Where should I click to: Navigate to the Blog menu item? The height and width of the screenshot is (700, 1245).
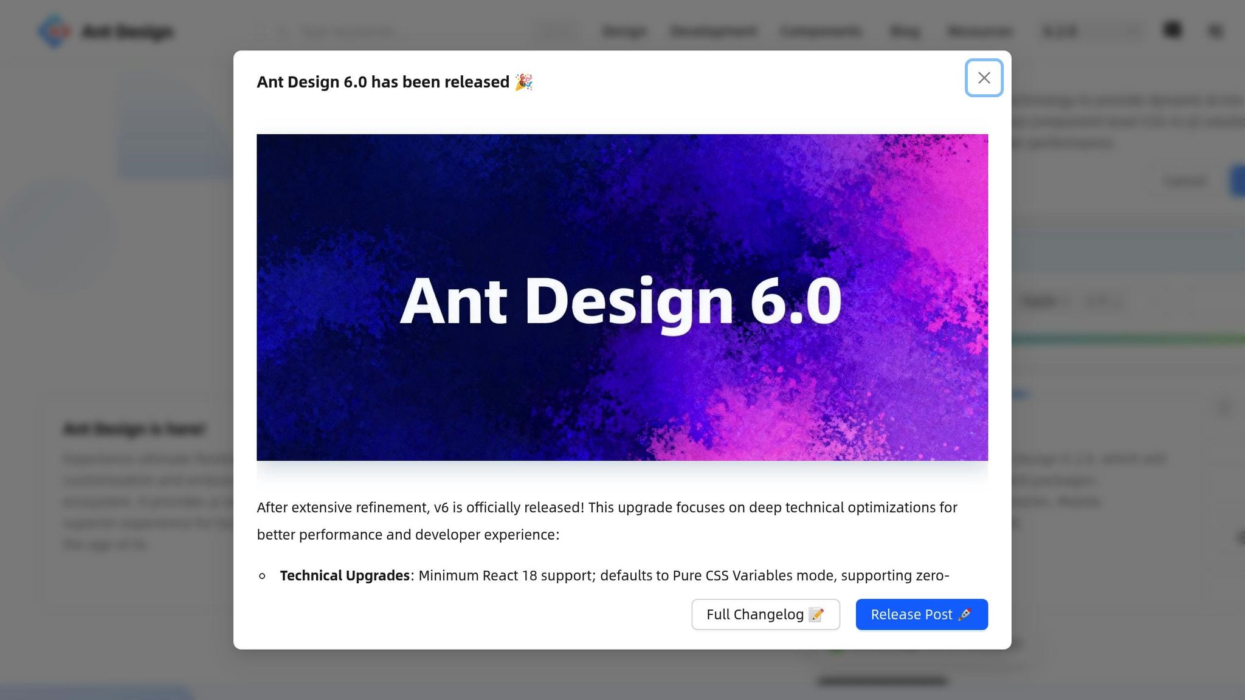pyautogui.click(x=904, y=31)
